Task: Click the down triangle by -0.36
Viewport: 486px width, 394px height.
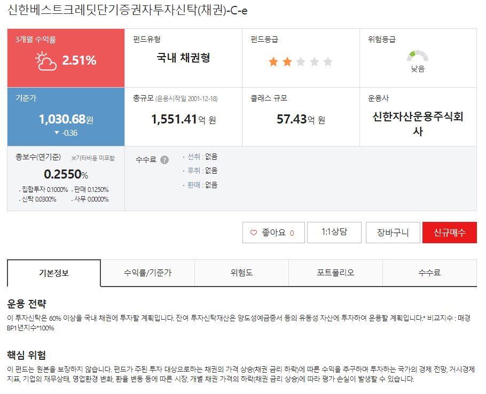Action: click(57, 133)
